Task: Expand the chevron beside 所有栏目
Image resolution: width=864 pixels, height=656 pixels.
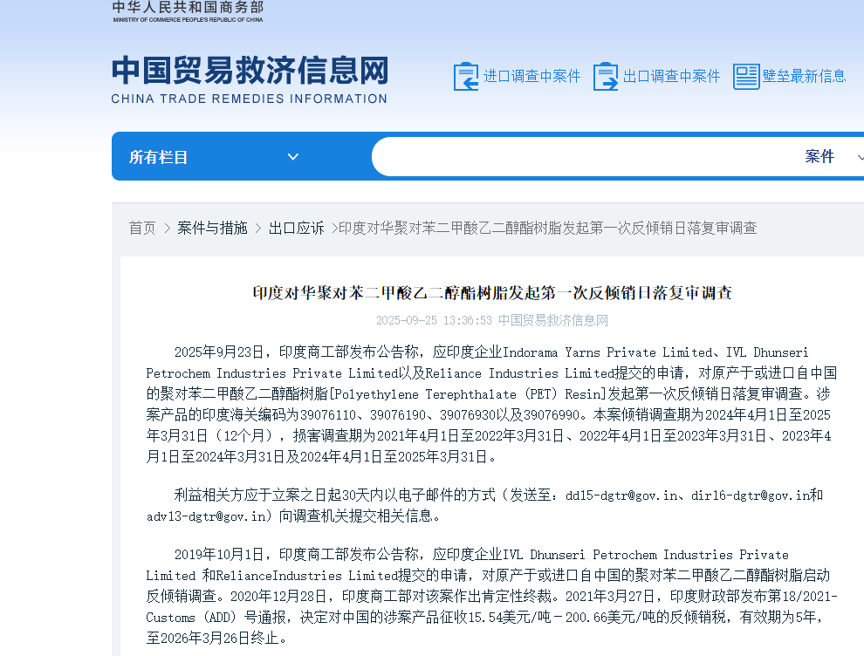Action: coord(293,157)
